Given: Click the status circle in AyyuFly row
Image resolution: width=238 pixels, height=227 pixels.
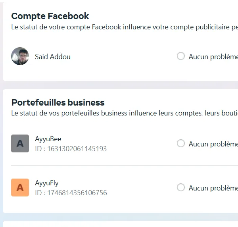Looking at the screenshot, I should tap(181, 187).
